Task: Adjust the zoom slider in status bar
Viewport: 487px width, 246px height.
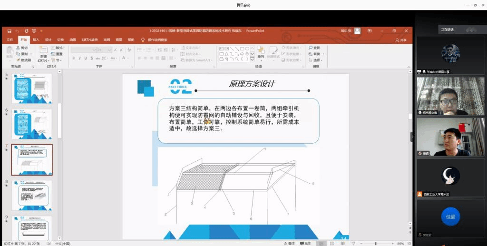Action: coord(376,243)
